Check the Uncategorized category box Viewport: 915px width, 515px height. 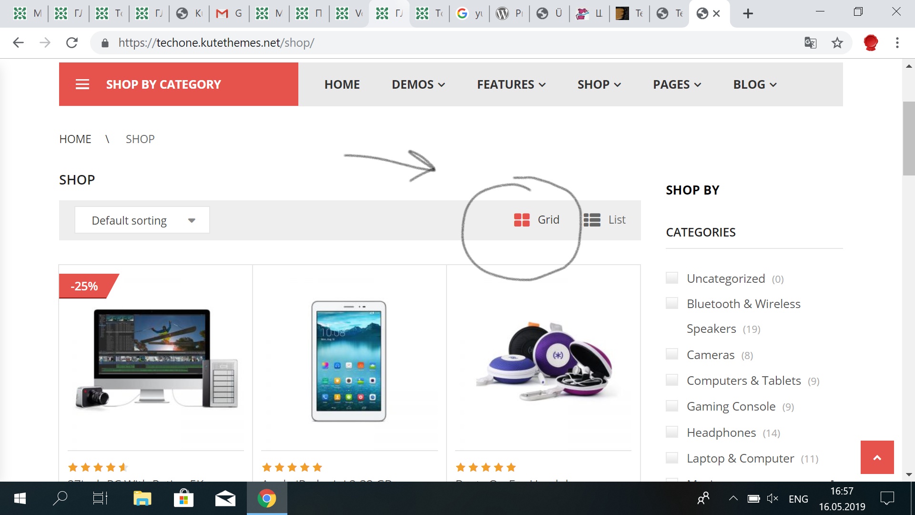[x=672, y=278]
